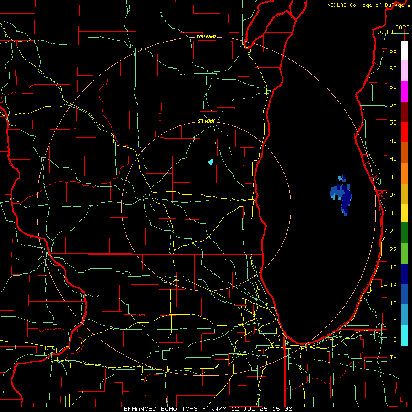Screen dimensions: 412x412
Task: Click the '15:08' timestamp
Action: click(282, 409)
